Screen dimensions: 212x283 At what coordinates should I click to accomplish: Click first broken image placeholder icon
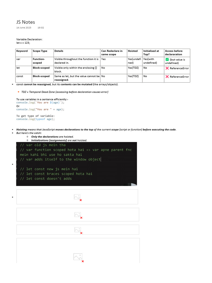point(78,197)
